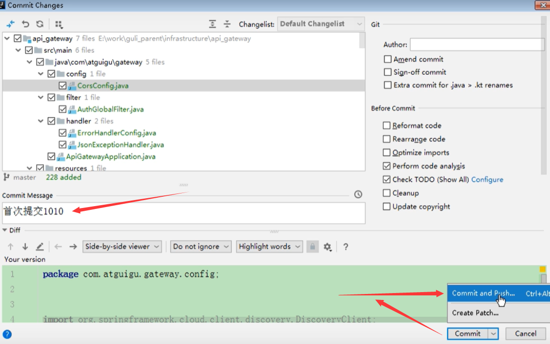The width and height of the screenshot is (550, 344).
Task: Uncheck Perform code analysis
Action: [x=386, y=165]
